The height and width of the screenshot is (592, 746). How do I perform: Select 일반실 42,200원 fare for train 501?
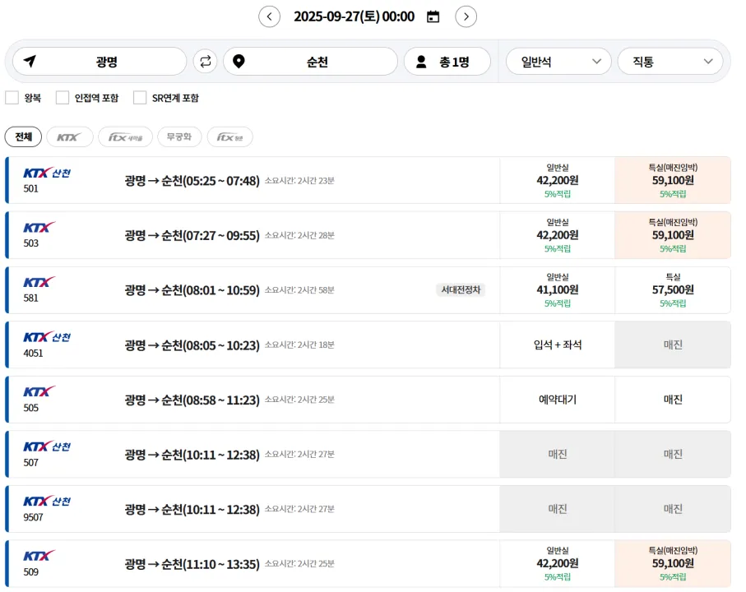[x=557, y=180]
